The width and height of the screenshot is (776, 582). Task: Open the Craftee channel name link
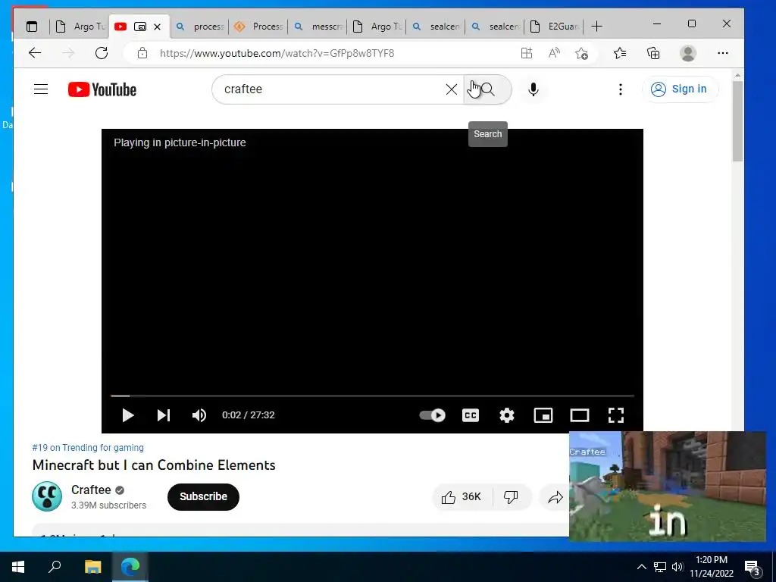(x=91, y=490)
